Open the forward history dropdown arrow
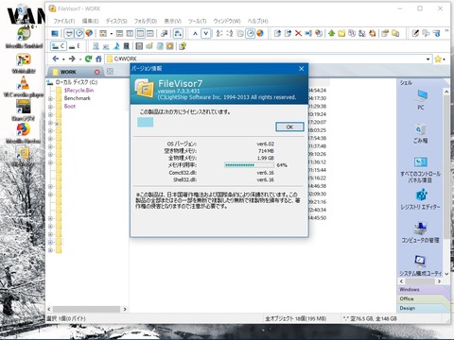The image size is (454, 340). (80, 59)
